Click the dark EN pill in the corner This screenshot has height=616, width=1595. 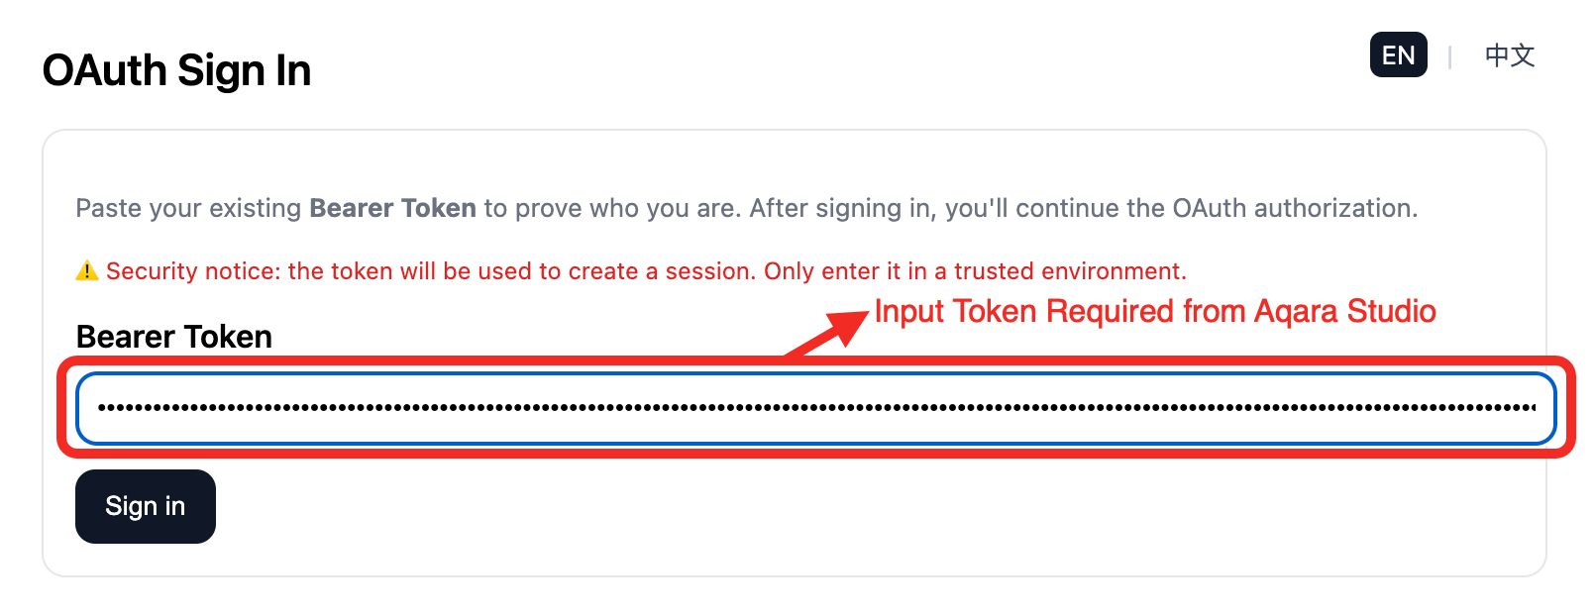tap(1398, 54)
